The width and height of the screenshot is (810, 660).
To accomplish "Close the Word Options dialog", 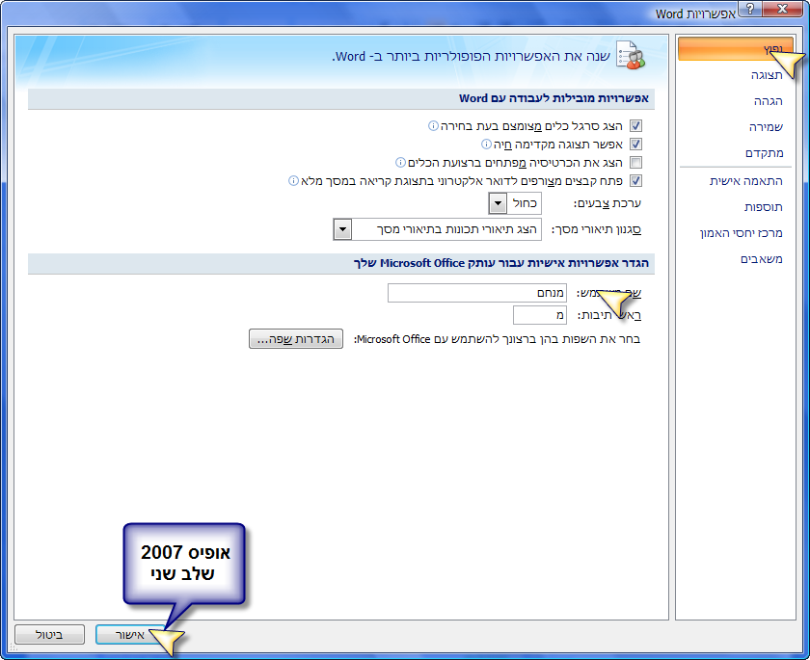I will click(783, 9).
